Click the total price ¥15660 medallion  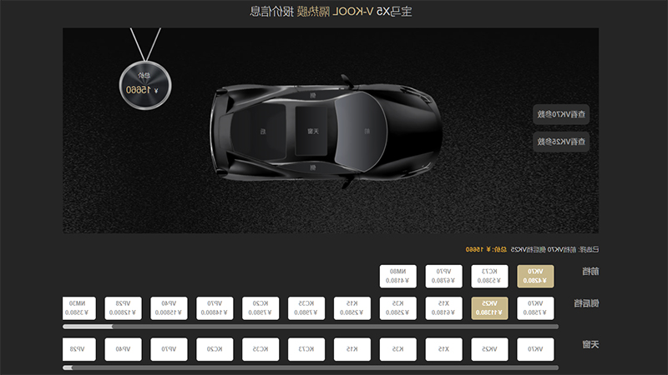point(145,86)
